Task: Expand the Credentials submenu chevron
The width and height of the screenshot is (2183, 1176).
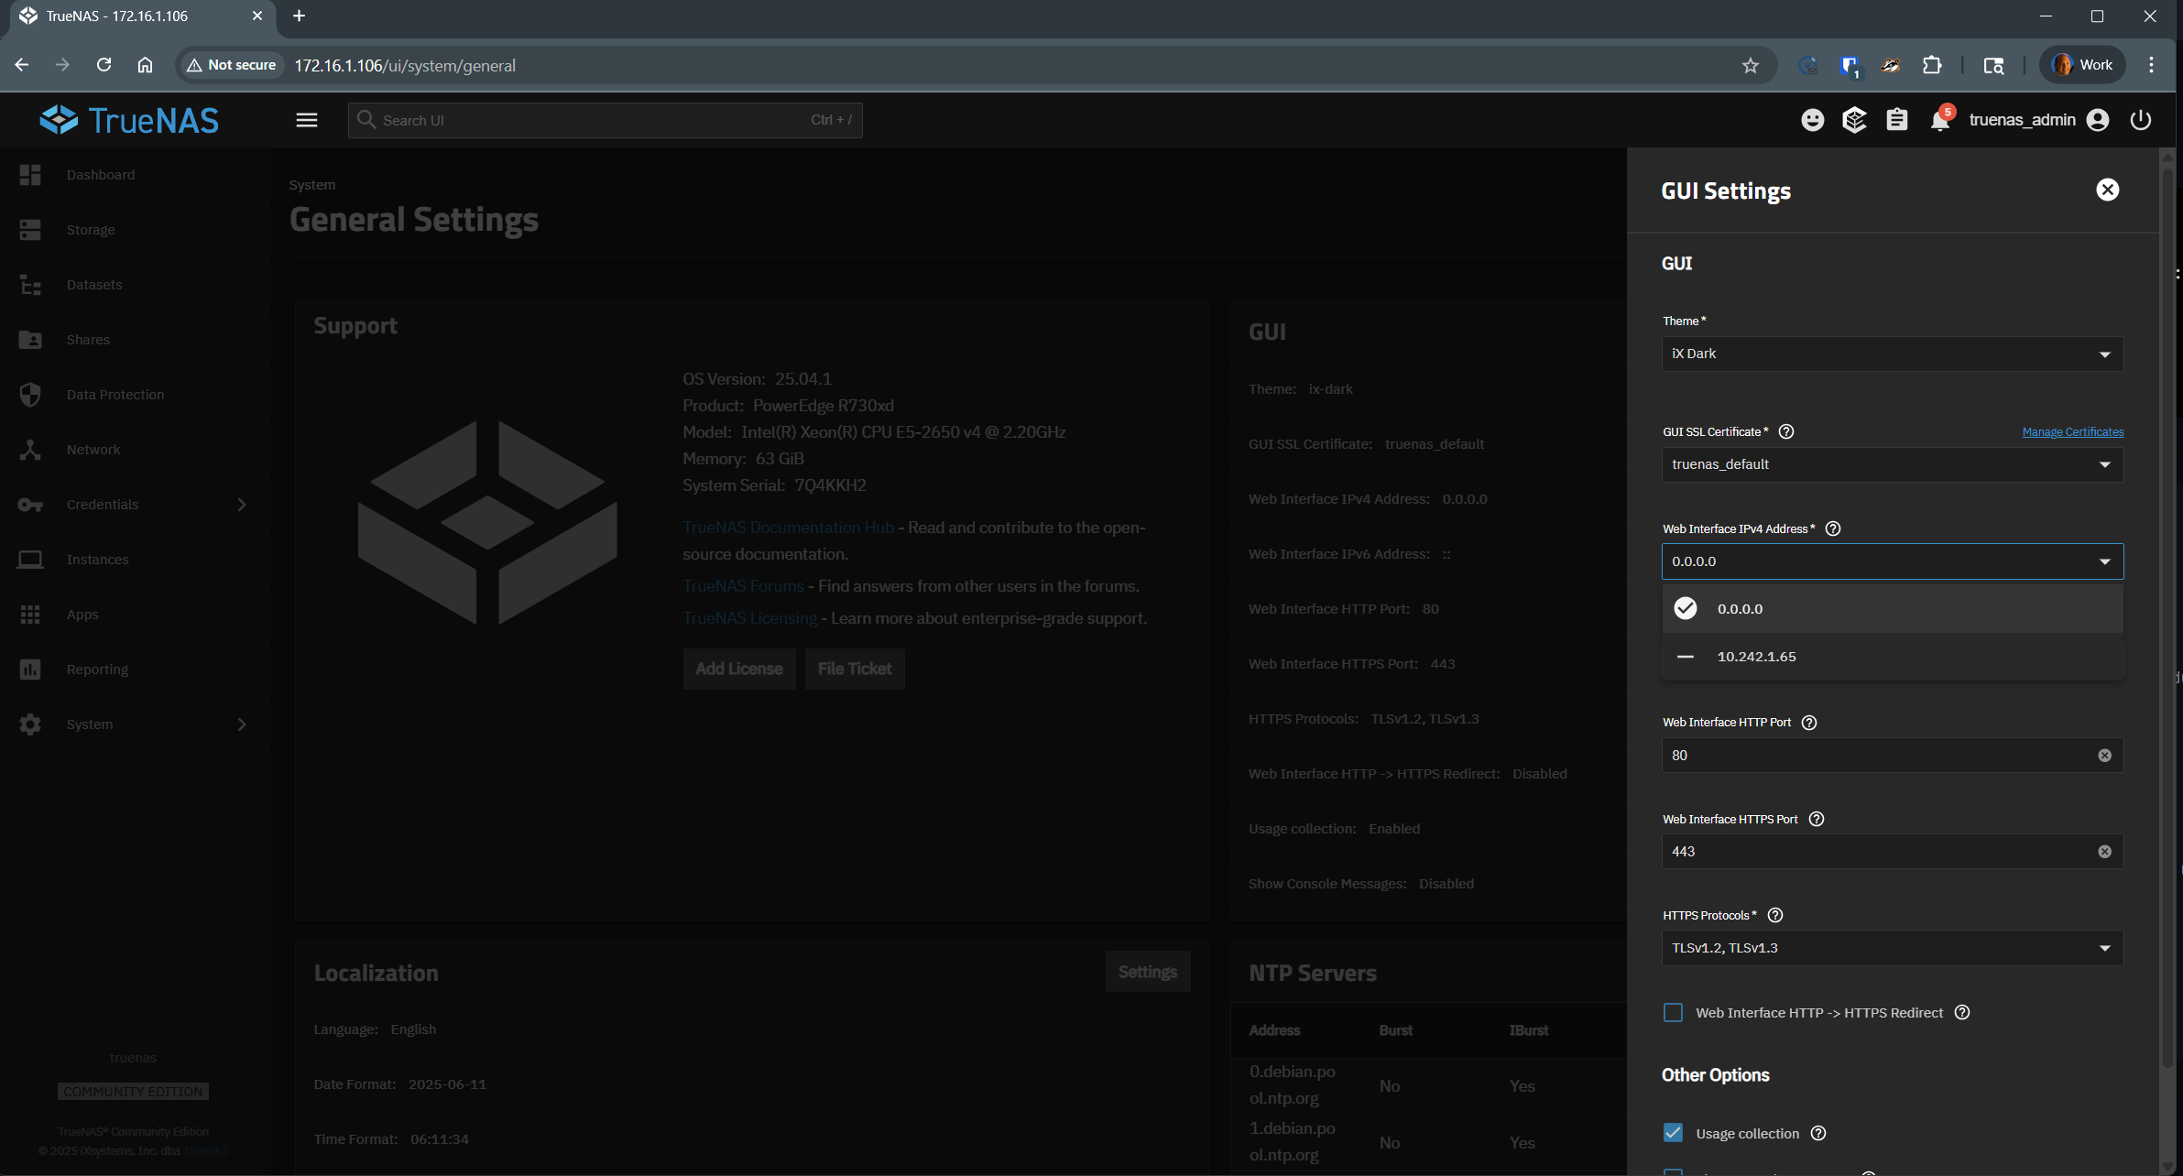Action: point(242,505)
